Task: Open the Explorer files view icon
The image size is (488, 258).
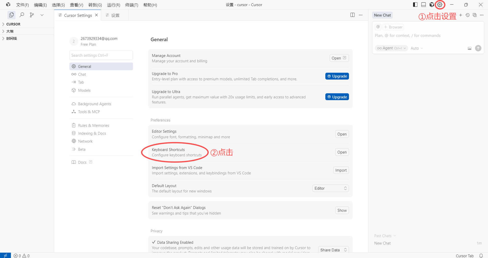Action: click(x=11, y=15)
